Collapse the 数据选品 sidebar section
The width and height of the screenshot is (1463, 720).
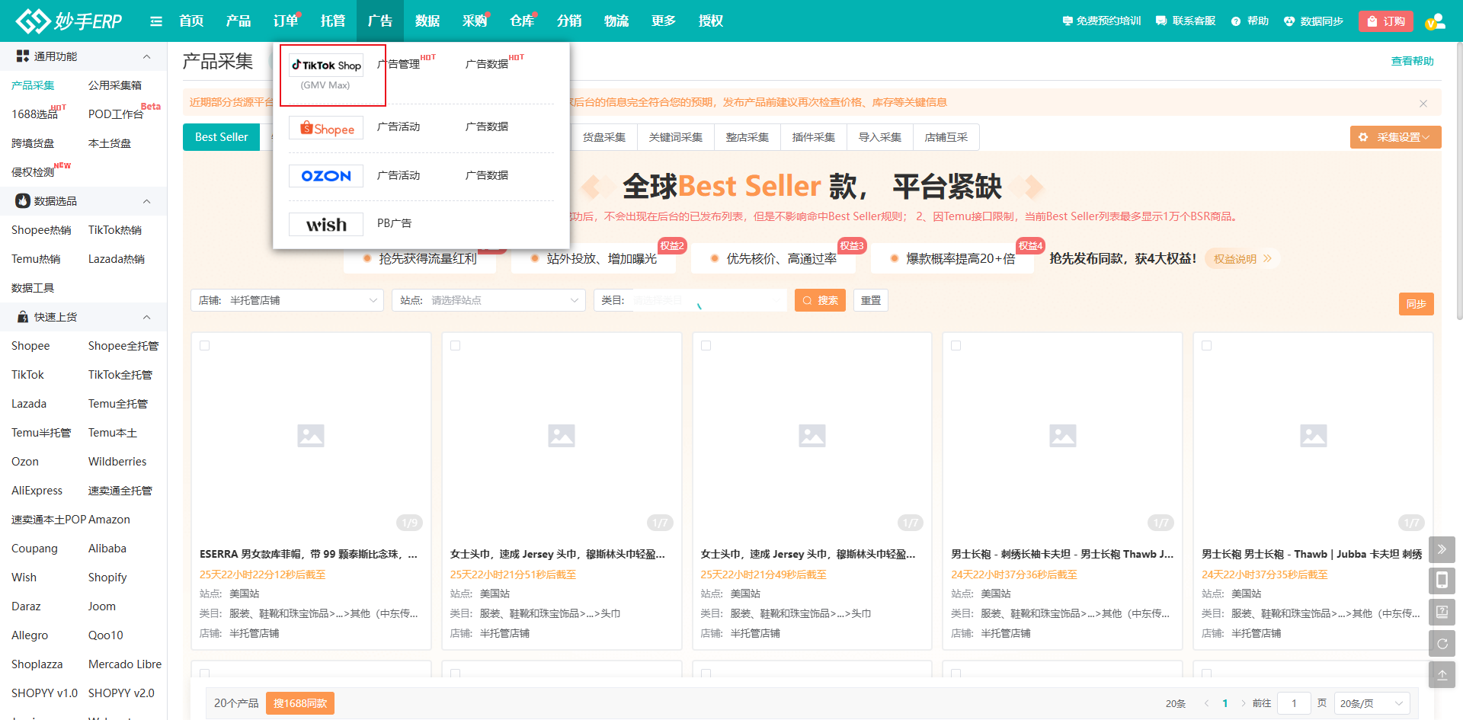(x=146, y=201)
